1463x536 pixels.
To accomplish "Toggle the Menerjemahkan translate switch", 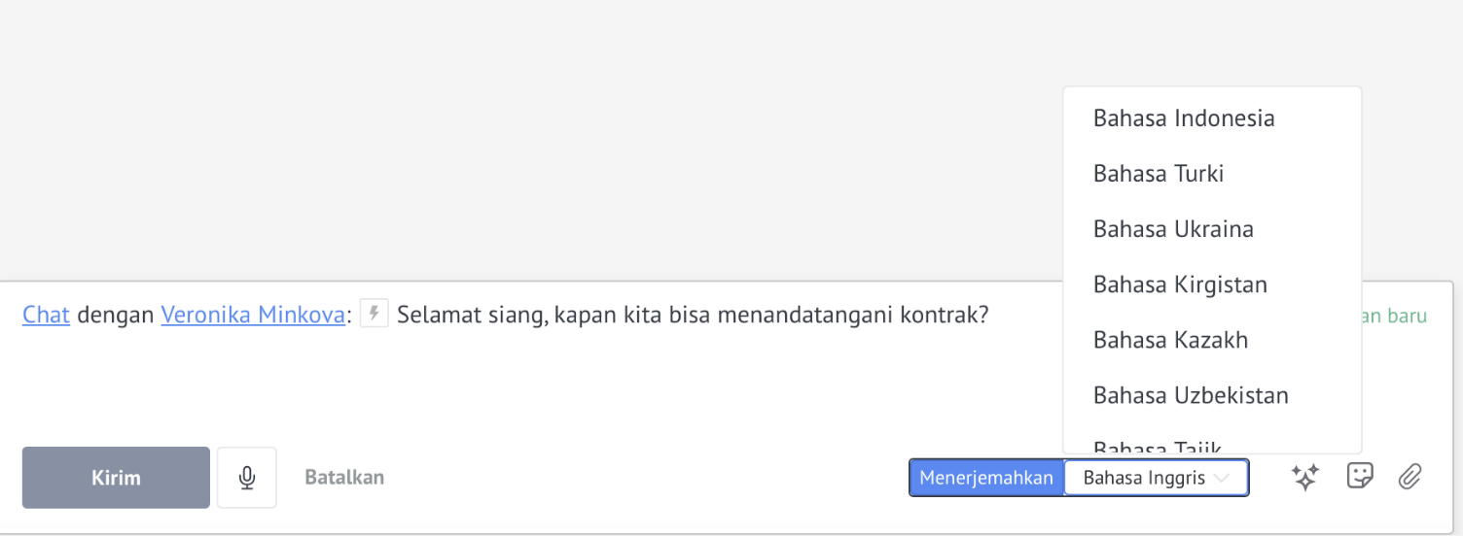I will (986, 478).
